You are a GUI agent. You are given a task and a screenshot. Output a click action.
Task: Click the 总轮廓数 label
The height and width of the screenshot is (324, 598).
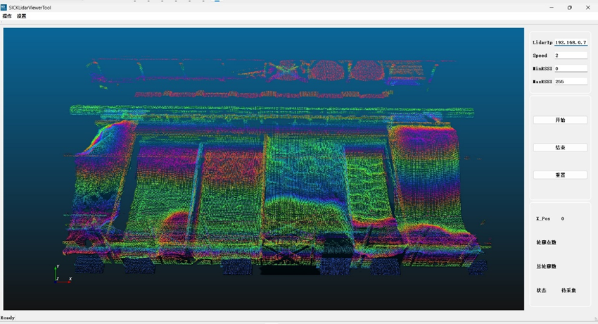(x=546, y=266)
